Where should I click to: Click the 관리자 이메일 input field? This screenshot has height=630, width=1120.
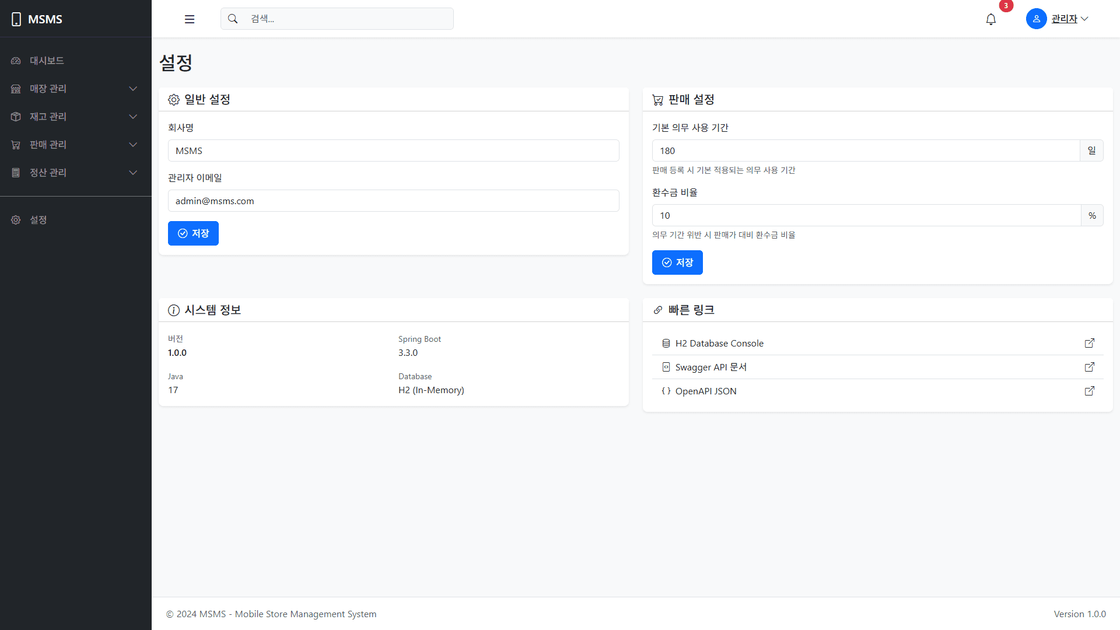[393, 201]
